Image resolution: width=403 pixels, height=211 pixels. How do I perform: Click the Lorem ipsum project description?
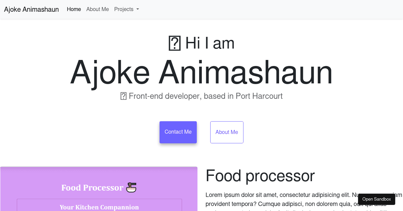click(304, 201)
